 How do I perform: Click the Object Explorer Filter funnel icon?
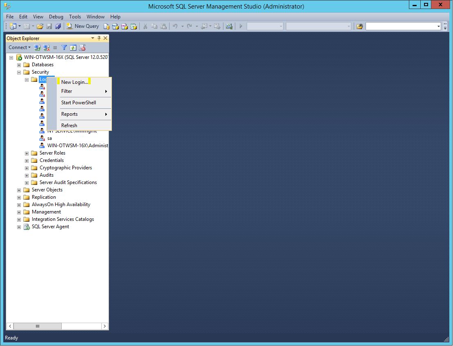point(64,48)
